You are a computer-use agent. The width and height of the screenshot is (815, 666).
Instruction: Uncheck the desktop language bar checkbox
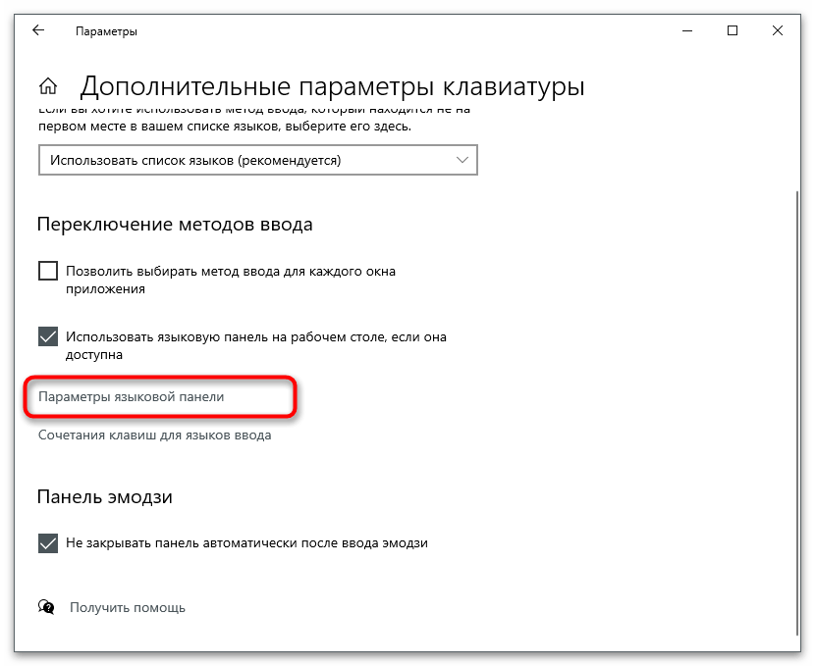pos(48,336)
